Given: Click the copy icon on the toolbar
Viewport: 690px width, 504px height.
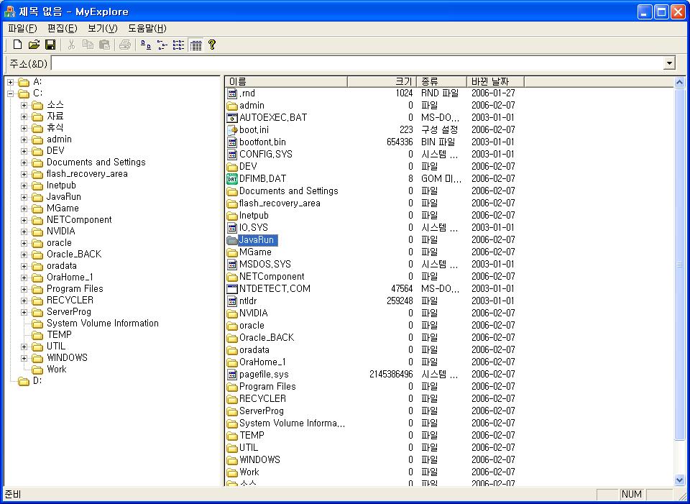Looking at the screenshot, I should pos(90,45).
